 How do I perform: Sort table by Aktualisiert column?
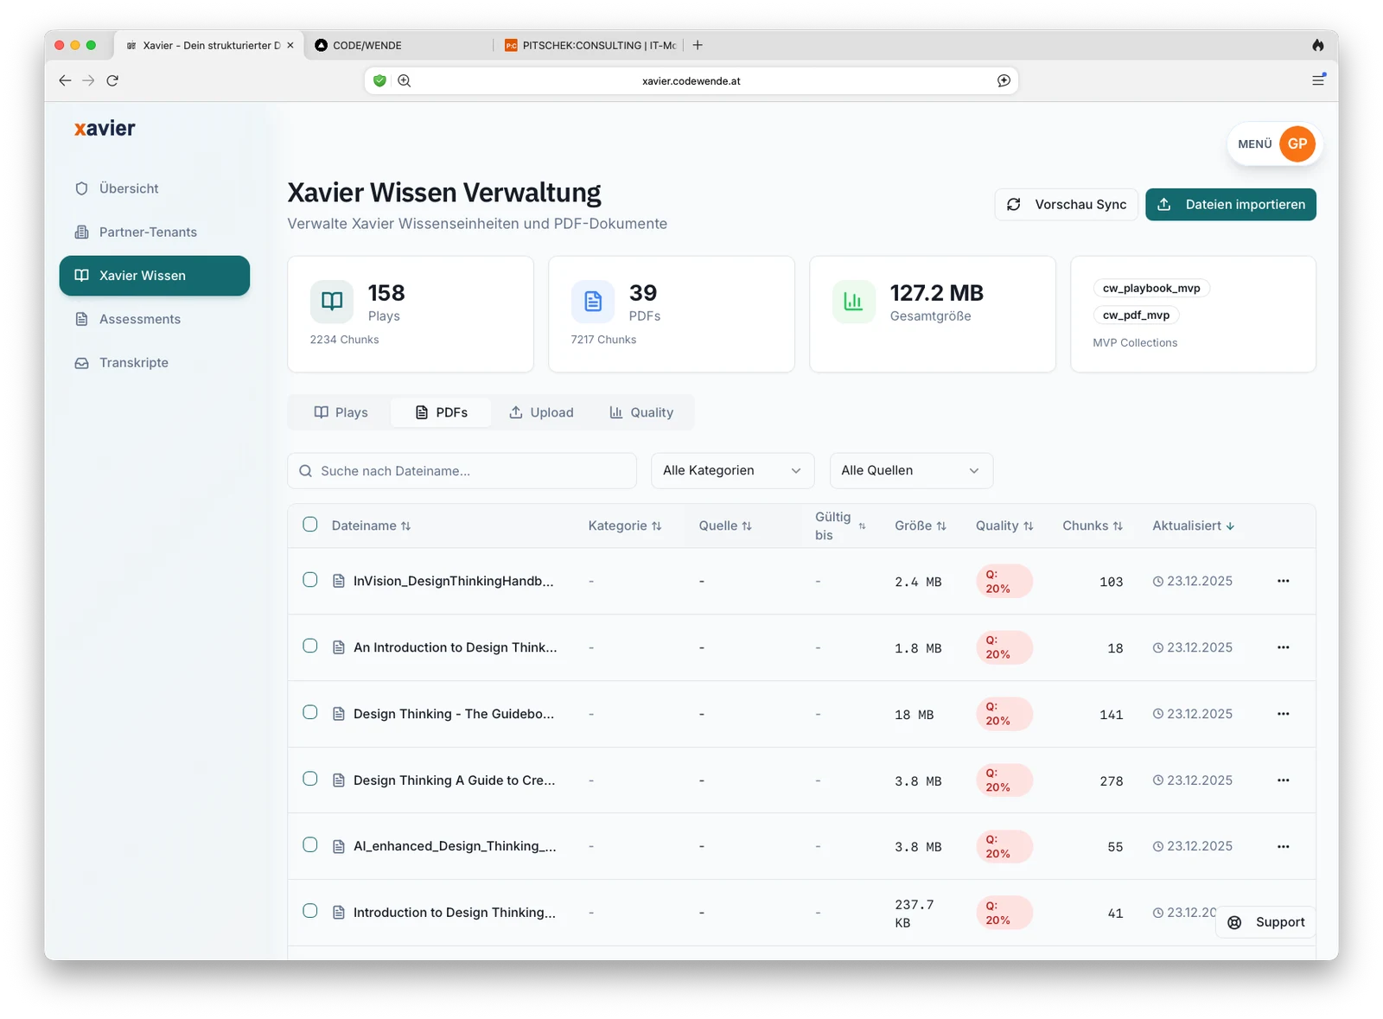click(x=1192, y=525)
